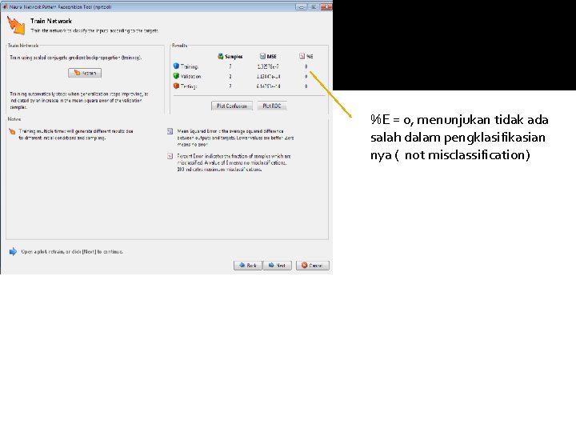The width and height of the screenshot is (576, 432).
Task: Minimize the nprtool window
Action: [302, 6]
